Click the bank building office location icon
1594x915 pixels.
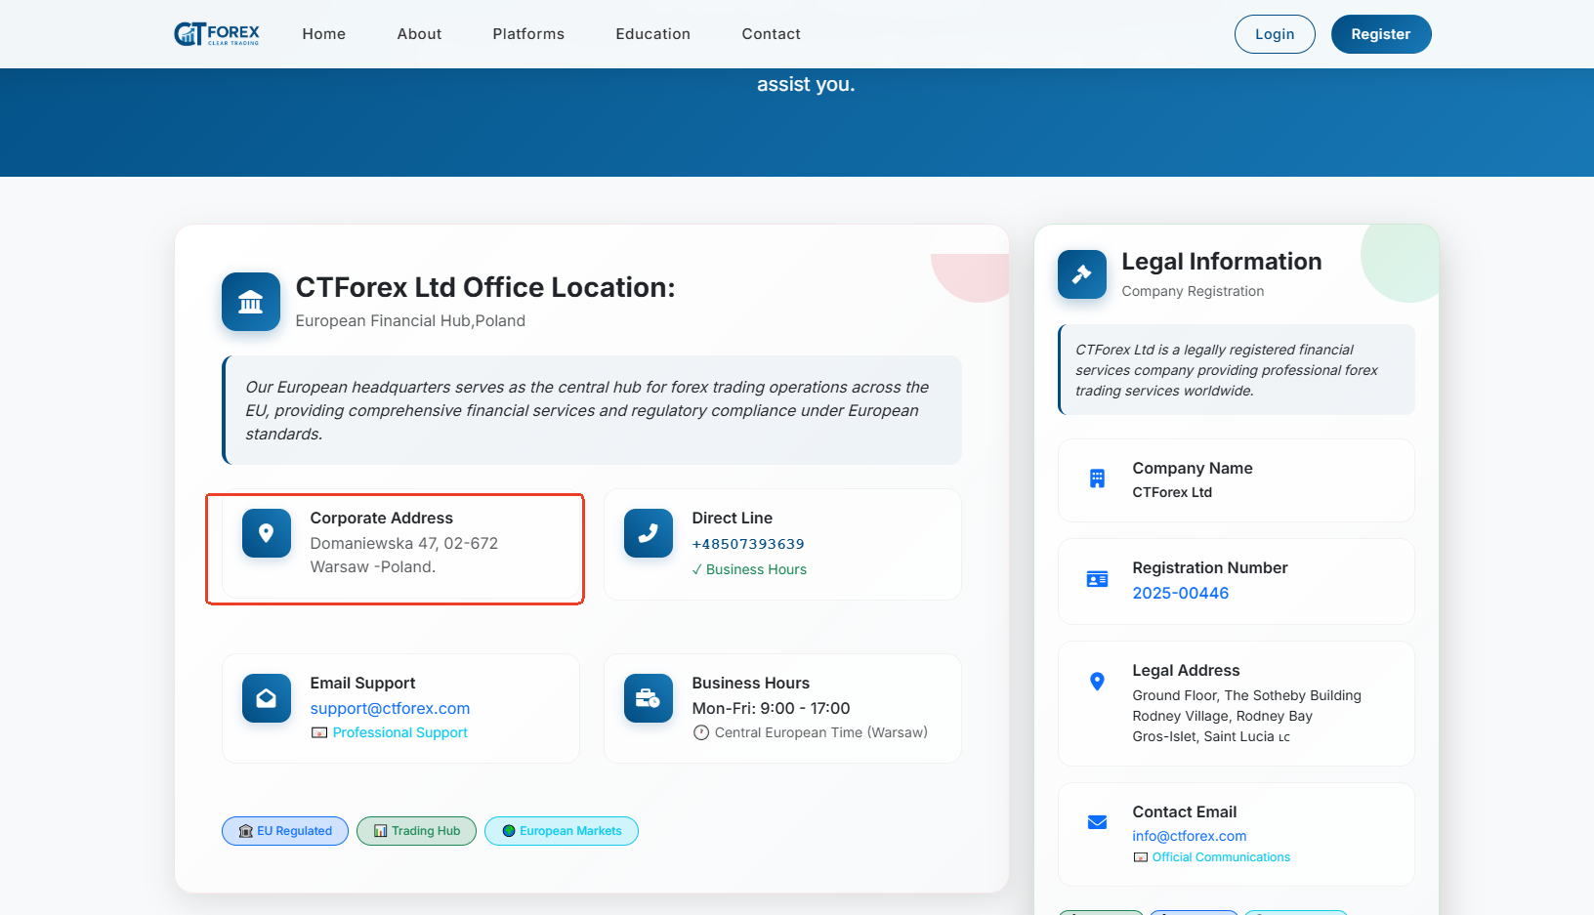pos(251,302)
